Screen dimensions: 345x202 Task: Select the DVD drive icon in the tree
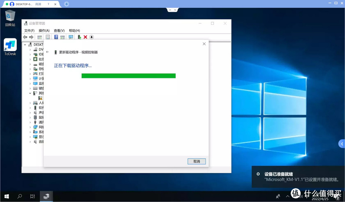pyautogui.click(x=35, y=49)
